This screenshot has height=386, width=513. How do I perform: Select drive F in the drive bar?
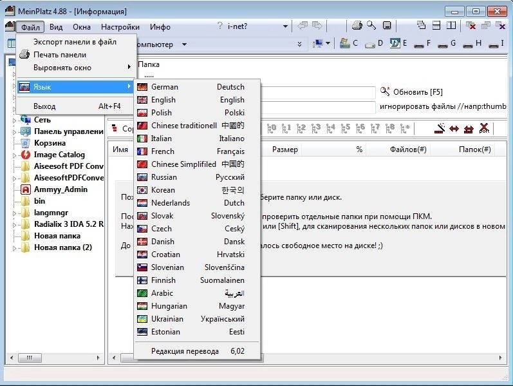(422, 44)
